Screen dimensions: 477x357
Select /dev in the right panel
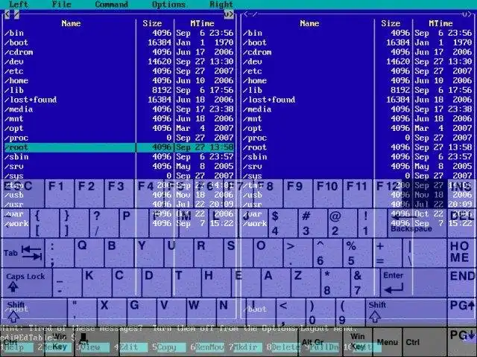tap(253, 62)
